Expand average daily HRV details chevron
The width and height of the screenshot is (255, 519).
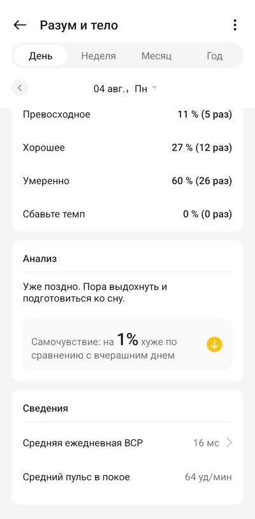click(229, 442)
